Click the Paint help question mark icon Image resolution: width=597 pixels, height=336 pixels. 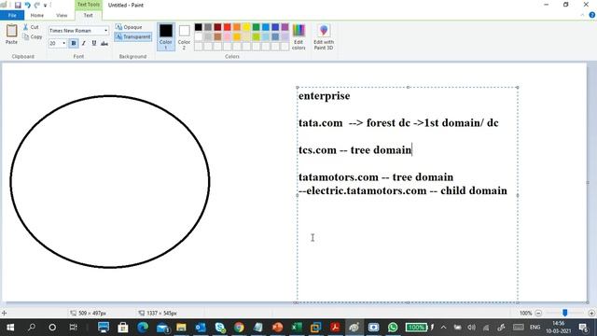(x=591, y=15)
